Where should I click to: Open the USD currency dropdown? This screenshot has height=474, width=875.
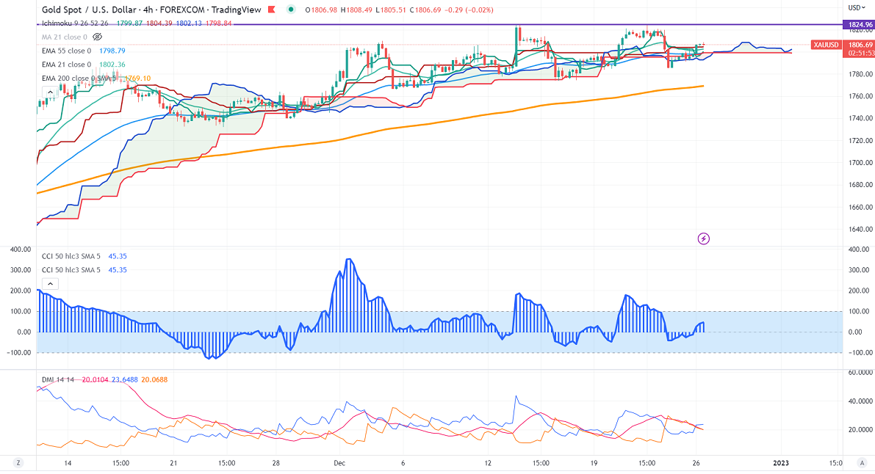coord(857,7)
